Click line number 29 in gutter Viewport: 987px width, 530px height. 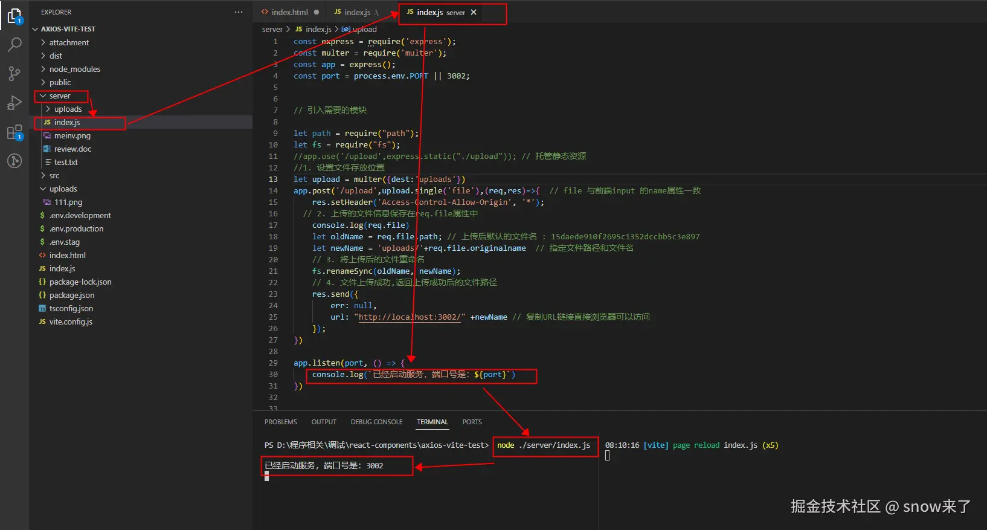(x=273, y=363)
